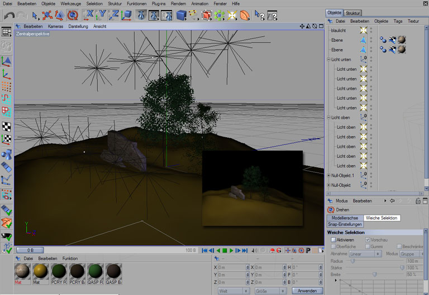Collapse the Licht oben group

pyautogui.click(x=328, y=118)
